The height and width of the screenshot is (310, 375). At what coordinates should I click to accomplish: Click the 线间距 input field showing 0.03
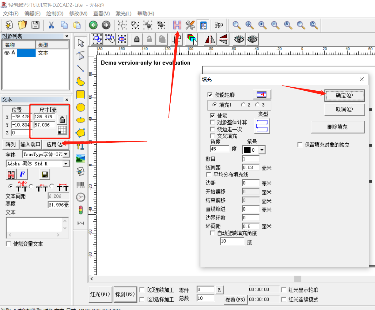(x=251, y=167)
